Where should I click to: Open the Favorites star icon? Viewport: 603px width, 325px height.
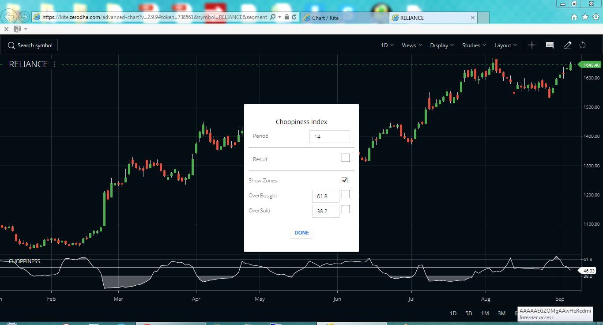tap(585, 17)
